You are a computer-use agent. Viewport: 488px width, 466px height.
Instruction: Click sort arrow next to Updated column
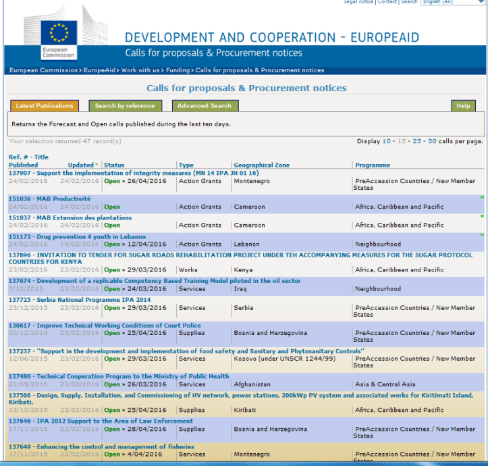click(97, 165)
